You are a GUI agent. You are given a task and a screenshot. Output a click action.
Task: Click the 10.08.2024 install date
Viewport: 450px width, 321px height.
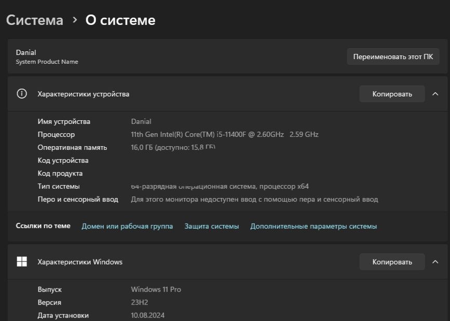click(148, 315)
